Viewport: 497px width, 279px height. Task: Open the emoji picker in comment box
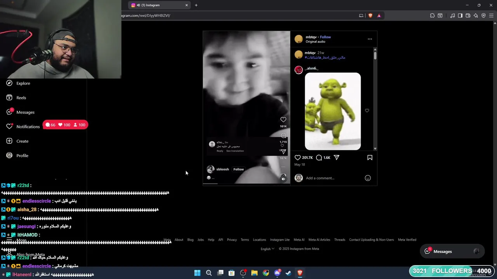(x=368, y=178)
